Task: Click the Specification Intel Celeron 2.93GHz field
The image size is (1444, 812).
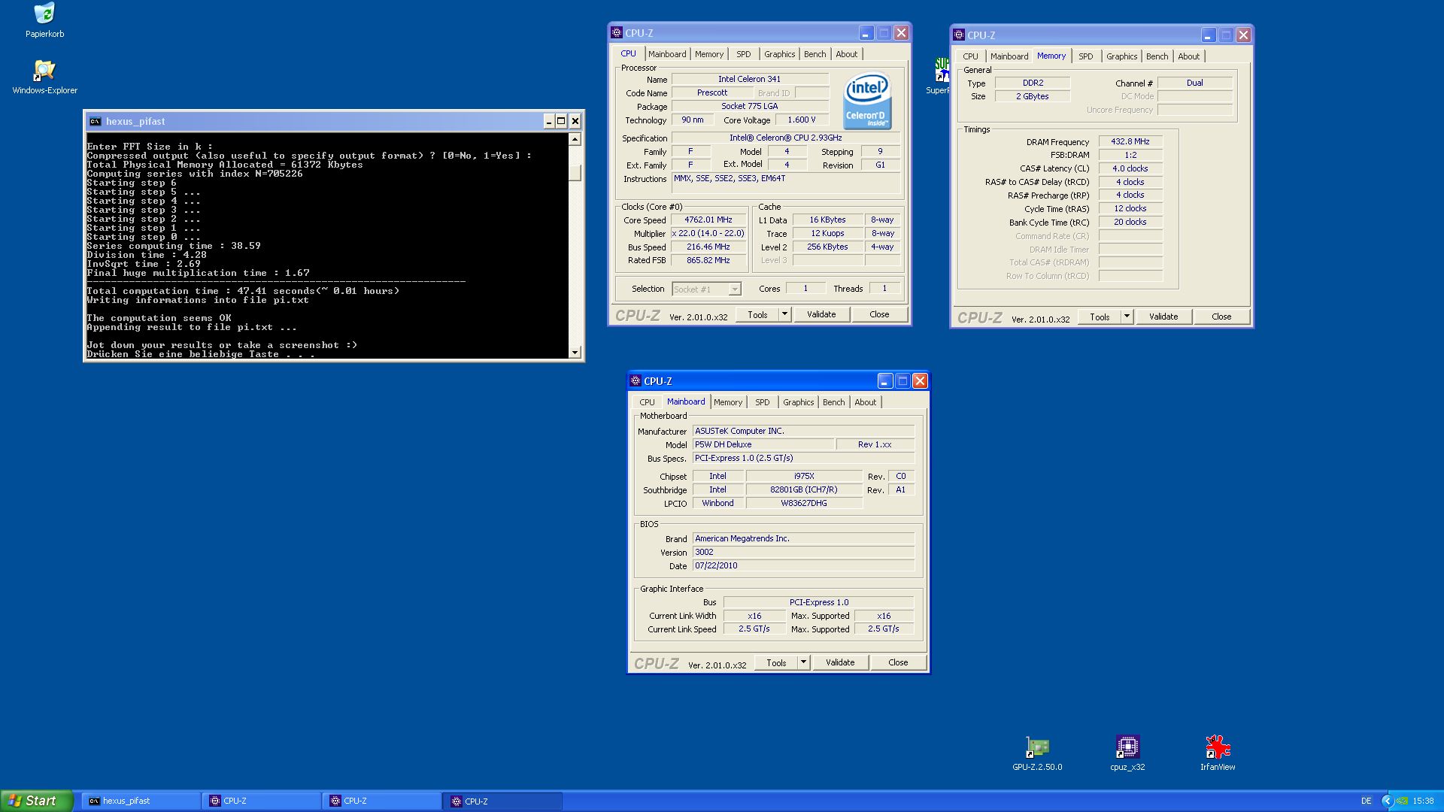Action: point(785,138)
